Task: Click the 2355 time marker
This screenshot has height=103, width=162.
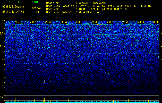Action: point(79,22)
